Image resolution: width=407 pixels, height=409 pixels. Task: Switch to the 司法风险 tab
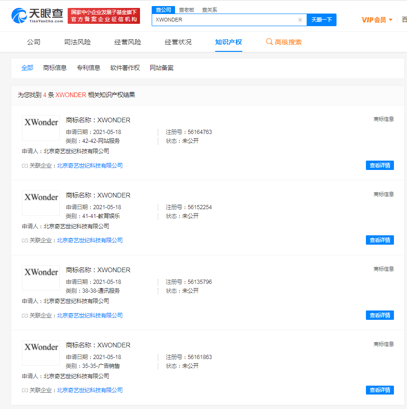pyautogui.click(x=77, y=42)
